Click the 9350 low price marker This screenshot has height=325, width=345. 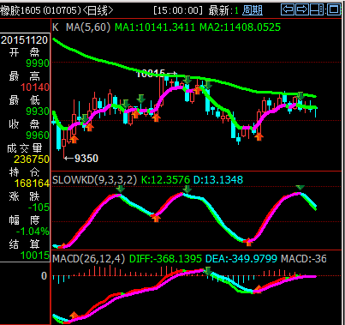(x=81, y=158)
